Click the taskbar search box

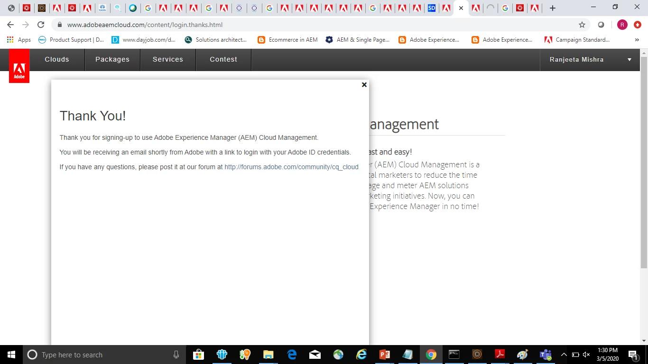pos(104,355)
